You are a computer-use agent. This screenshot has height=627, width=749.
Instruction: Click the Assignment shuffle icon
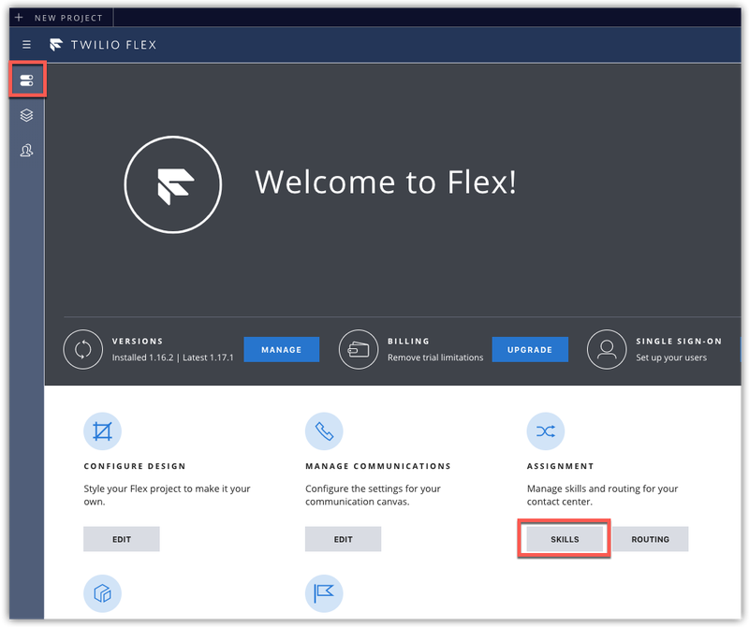(x=546, y=431)
